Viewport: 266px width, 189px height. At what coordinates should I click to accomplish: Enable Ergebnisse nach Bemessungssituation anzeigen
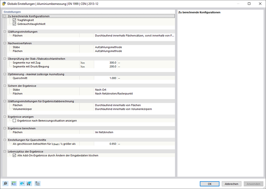[14, 121]
